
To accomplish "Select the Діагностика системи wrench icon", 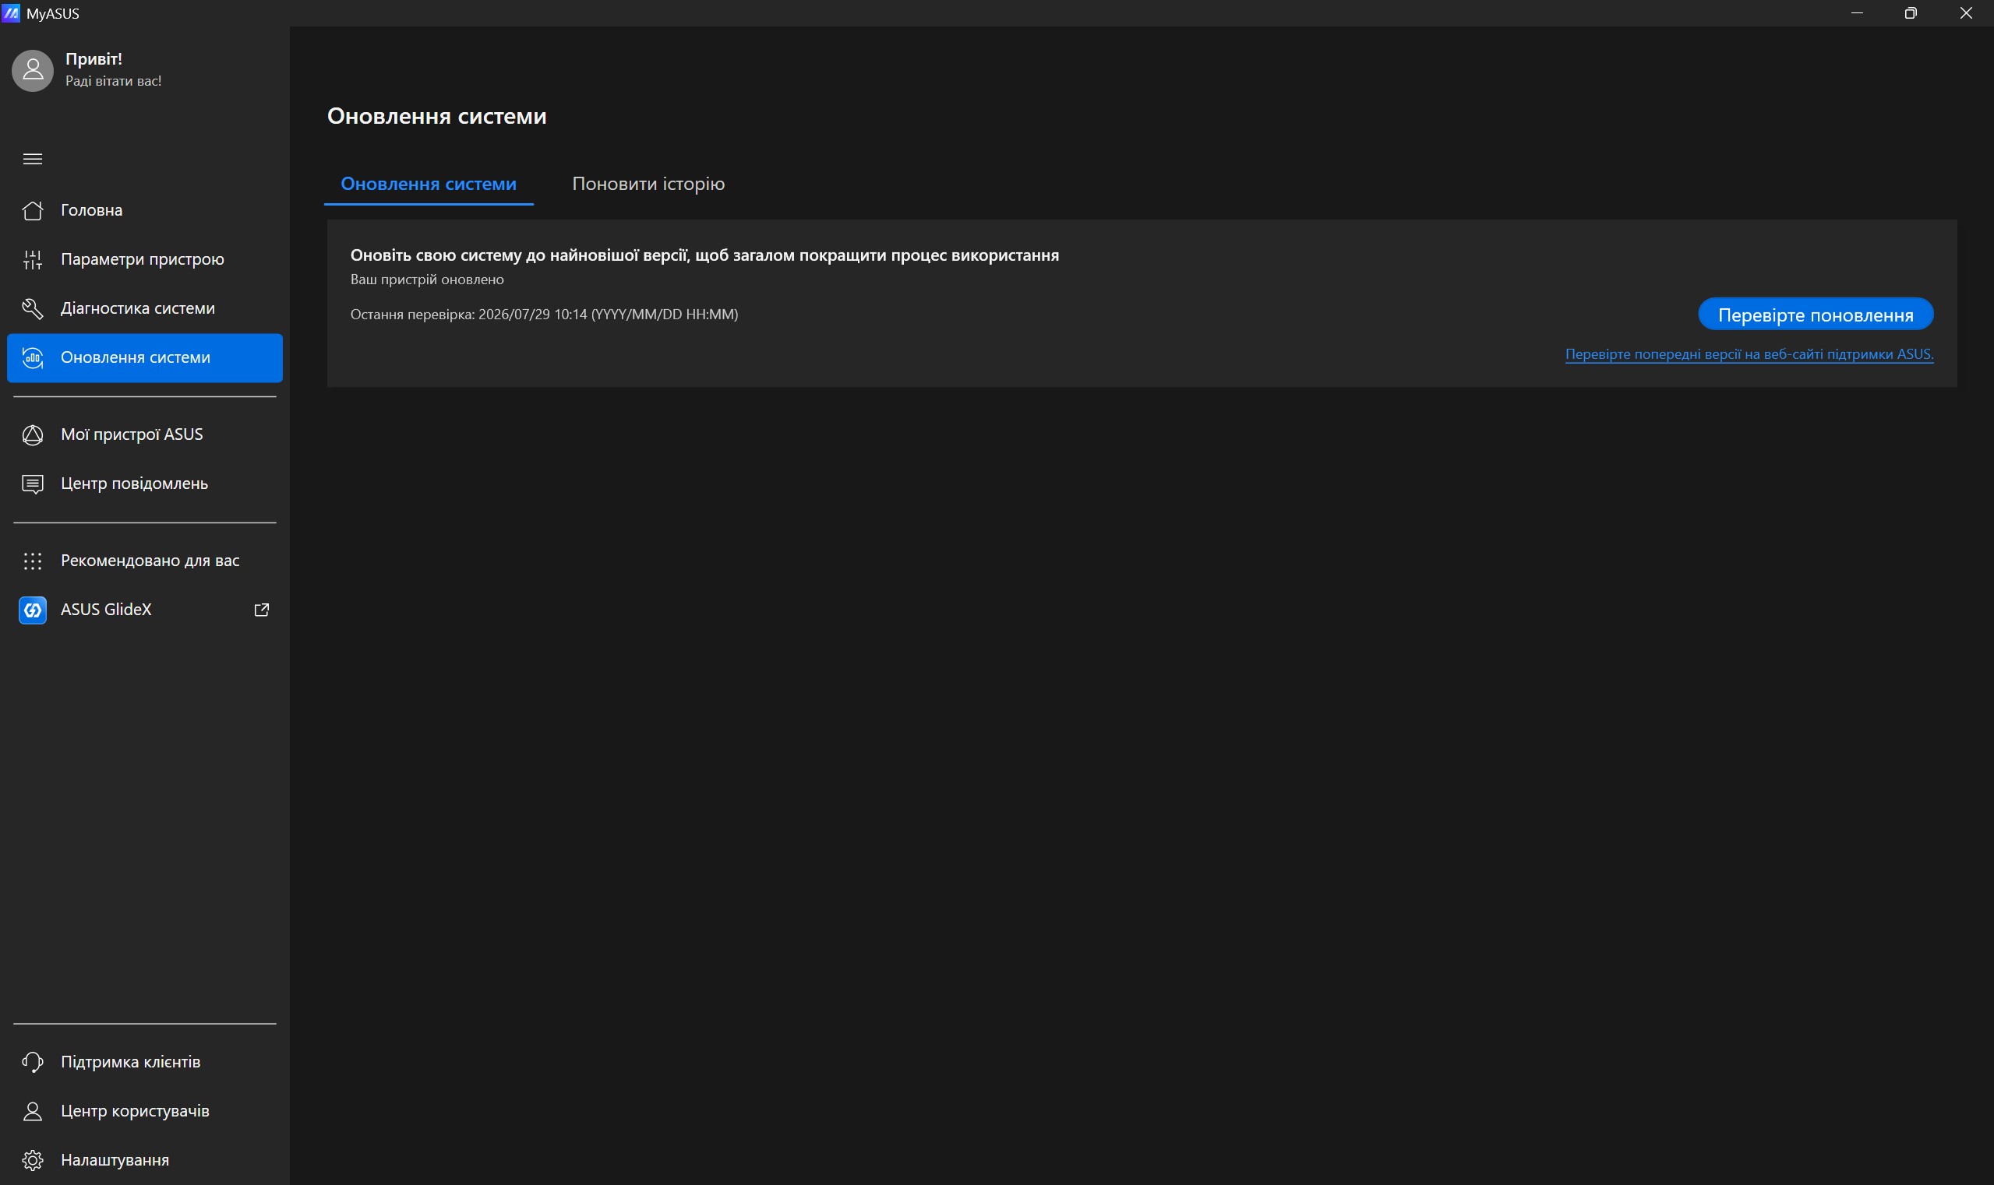I will pyautogui.click(x=33, y=308).
